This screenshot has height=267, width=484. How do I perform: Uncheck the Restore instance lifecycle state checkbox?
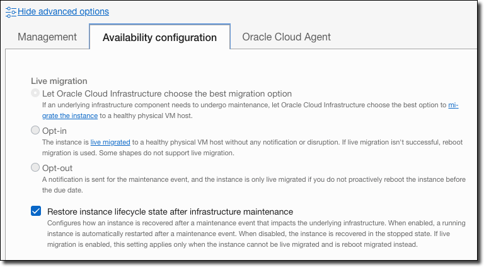[36, 211]
